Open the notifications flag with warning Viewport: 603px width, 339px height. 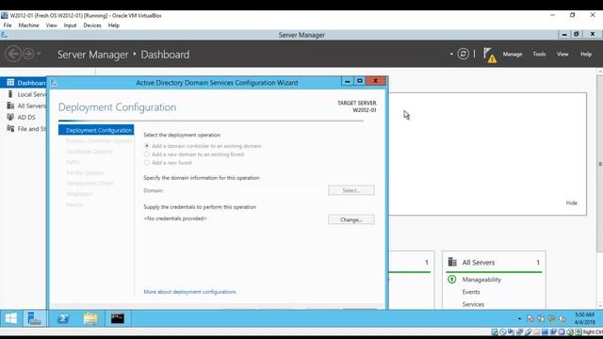click(490, 55)
